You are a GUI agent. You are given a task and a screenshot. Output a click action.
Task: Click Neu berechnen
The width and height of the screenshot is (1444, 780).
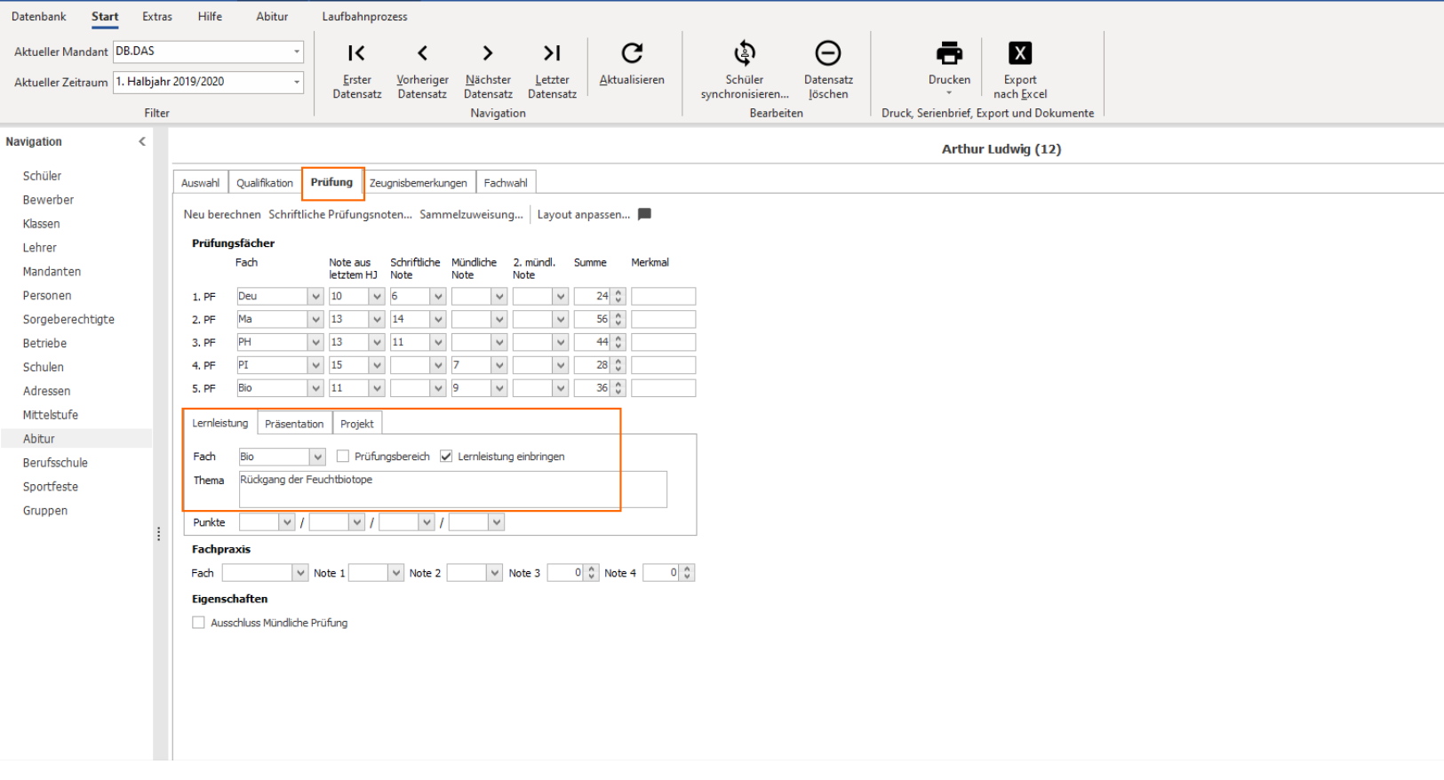[222, 214]
